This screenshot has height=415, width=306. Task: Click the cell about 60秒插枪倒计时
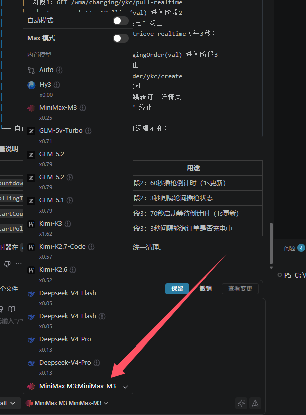tap(198, 183)
